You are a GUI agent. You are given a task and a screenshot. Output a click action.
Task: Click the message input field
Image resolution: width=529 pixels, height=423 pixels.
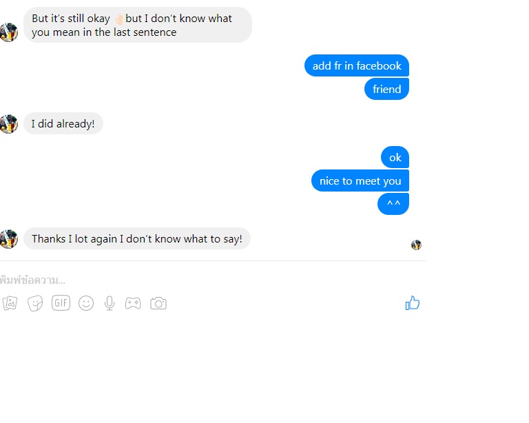pyautogui.click(x=213, y=280)
